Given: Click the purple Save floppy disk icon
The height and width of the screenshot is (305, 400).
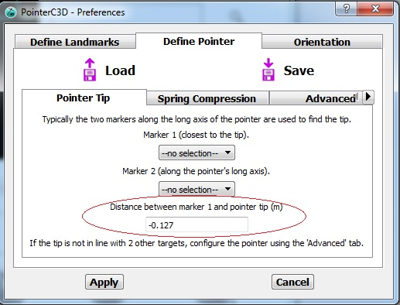Looking at the screenshot, I should pos(268,70).
